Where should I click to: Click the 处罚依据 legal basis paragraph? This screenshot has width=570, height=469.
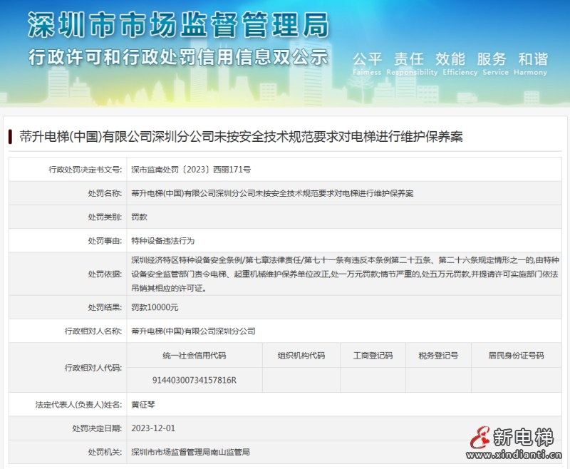point(345,274)
